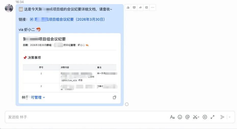Screen dimensions: 237x129
Task: Click the 备注 table header
Action: tap(99, 67)
